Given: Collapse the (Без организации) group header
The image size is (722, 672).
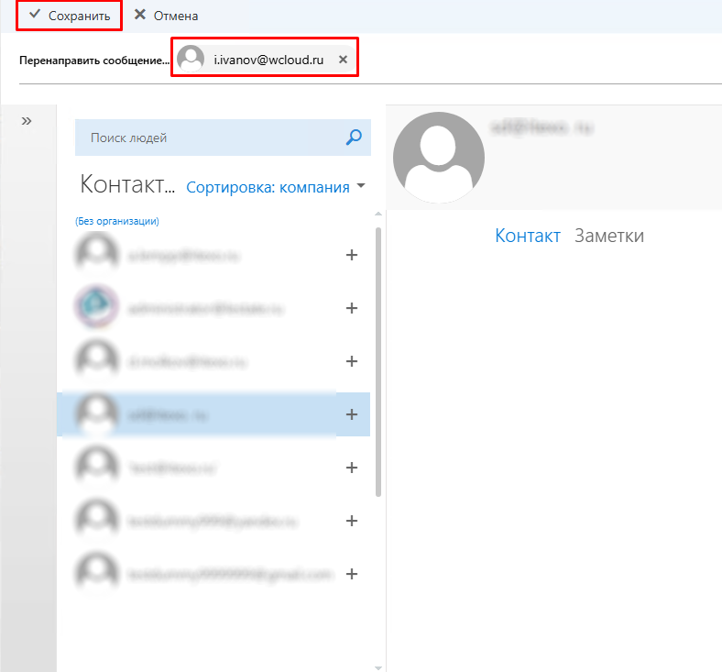Looking at the screenshot, I should coord(117,221).
